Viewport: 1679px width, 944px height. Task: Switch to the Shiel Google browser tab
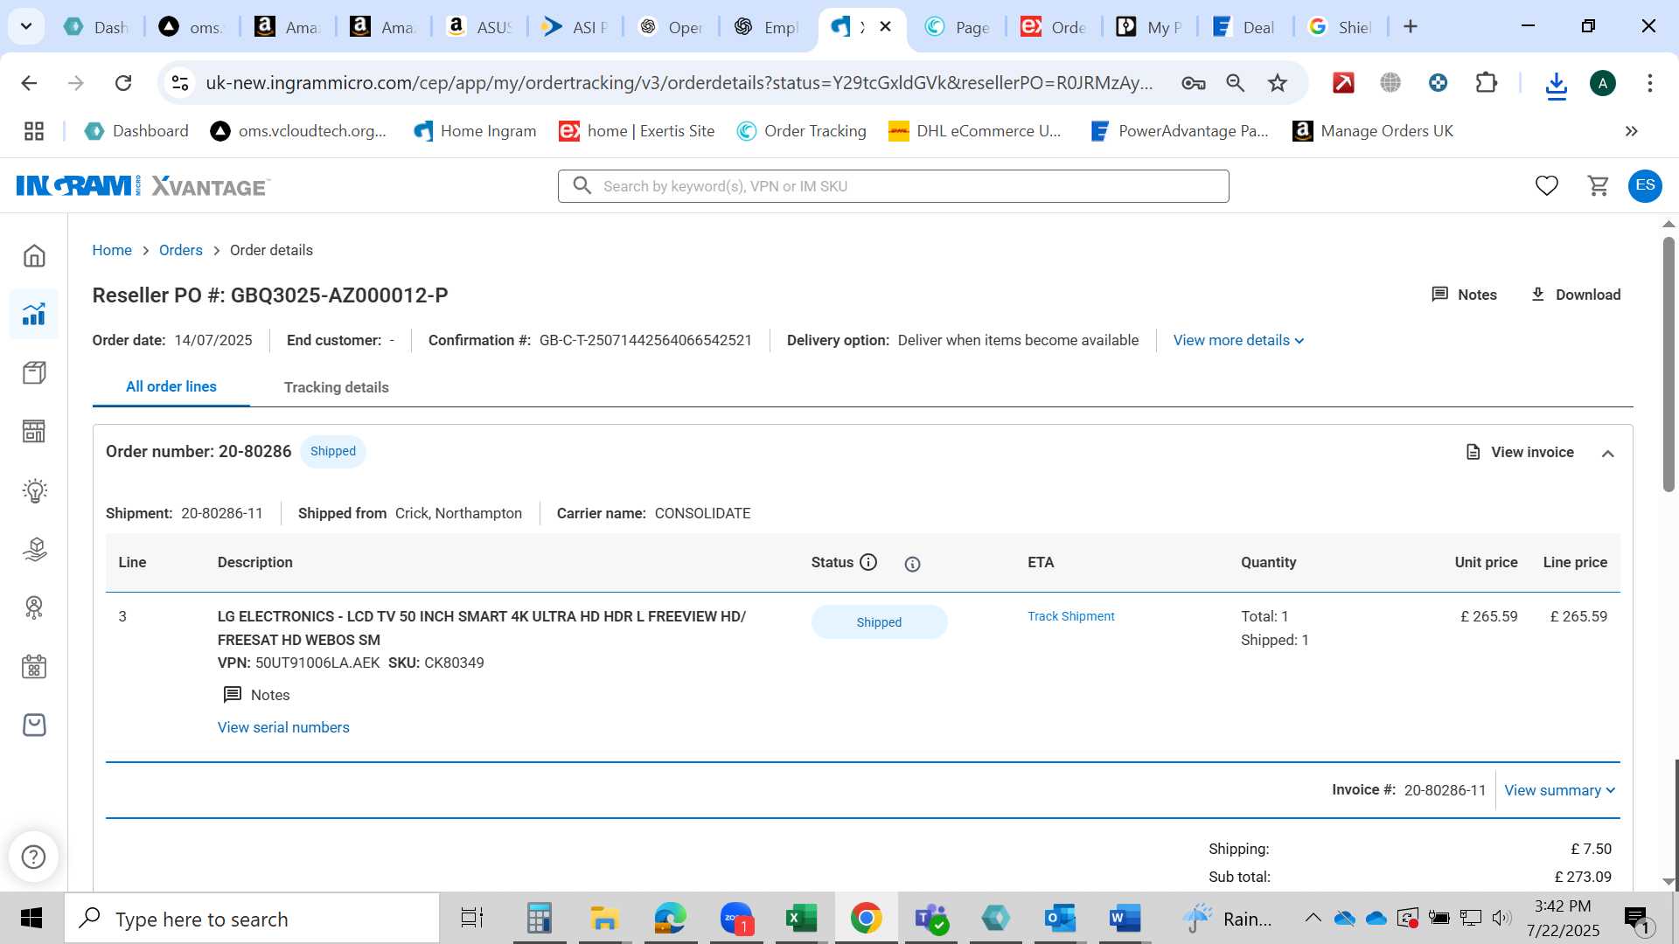pos(1340,27)
